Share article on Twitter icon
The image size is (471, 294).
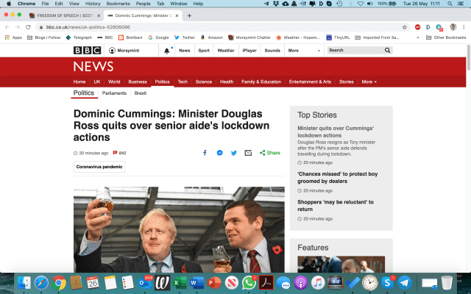tap(234, 153)
